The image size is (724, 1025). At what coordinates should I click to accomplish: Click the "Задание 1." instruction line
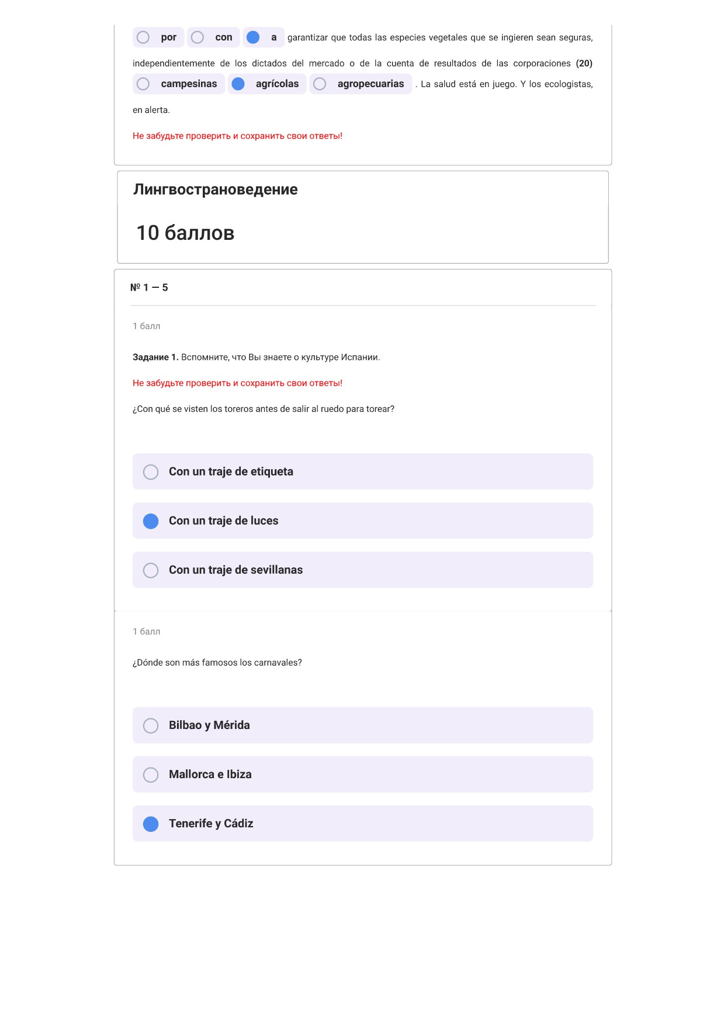tap(257, 357)
